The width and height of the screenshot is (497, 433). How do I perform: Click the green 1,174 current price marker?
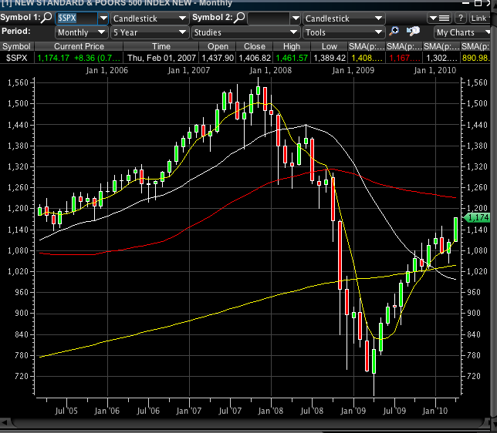click(x=479, y=218)
